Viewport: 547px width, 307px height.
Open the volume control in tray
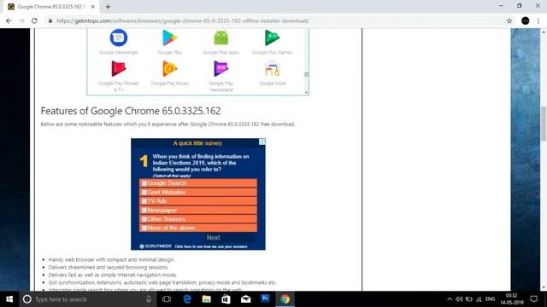click(x=459, y=299)
